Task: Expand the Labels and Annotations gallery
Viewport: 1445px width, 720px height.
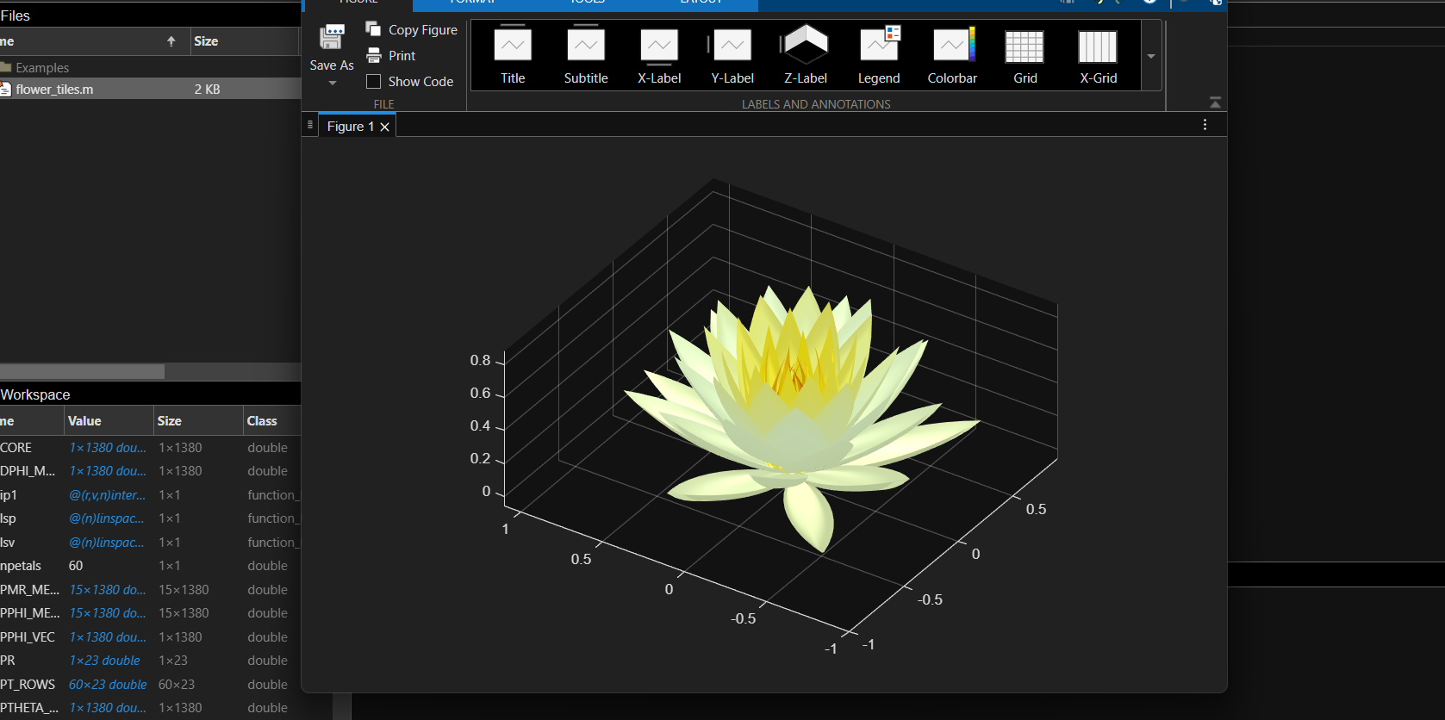Action: point(1151,56)
